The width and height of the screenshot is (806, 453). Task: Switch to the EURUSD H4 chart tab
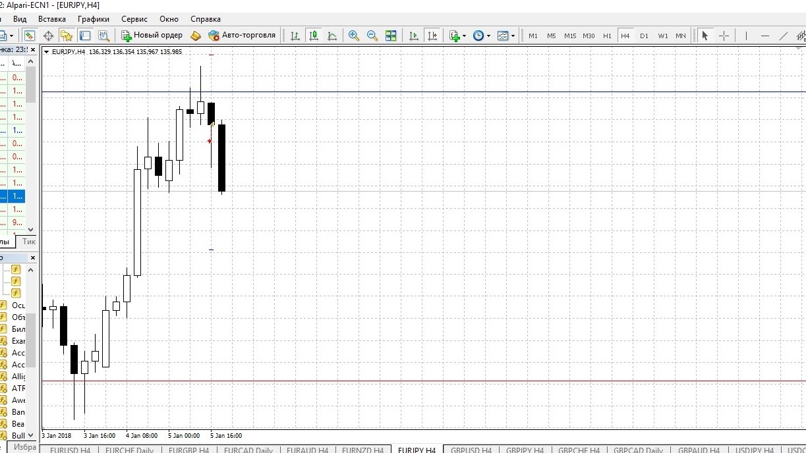tap(70, 450)
